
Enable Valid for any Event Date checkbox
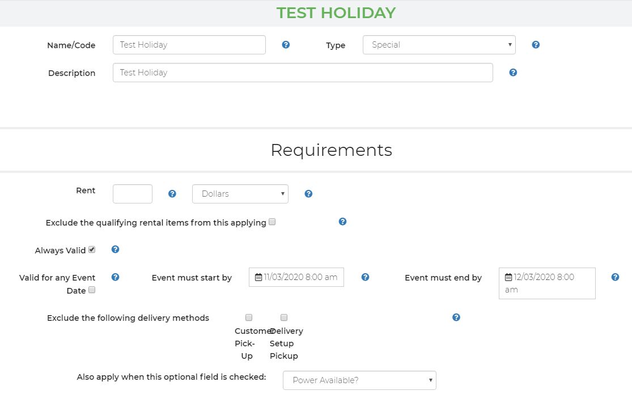click(92, 290)
